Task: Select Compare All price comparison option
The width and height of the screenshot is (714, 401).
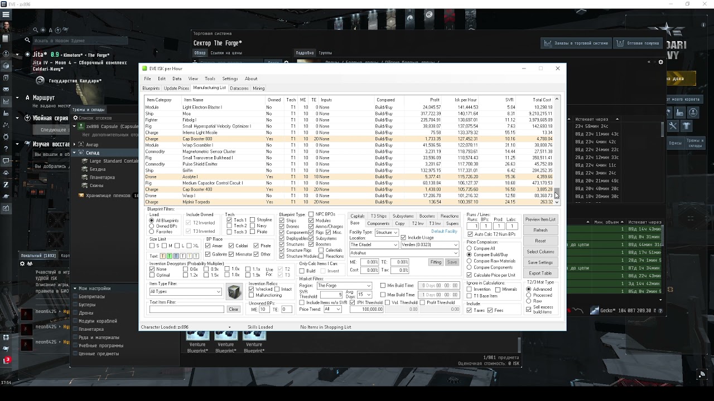Action: click(469, 248)
